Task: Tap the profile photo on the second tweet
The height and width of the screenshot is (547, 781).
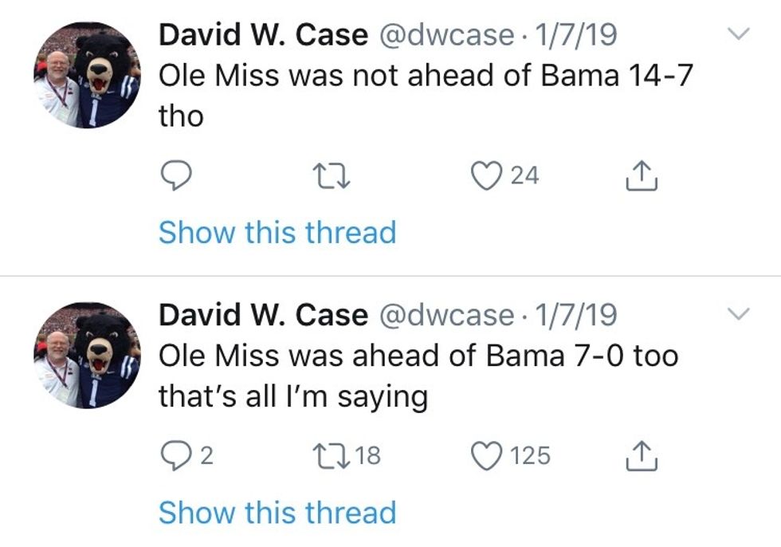Action: [x=87, y=355]
